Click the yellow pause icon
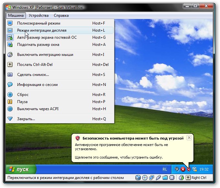Image resolution: width=220 pixels, height=188 pixels. pyautogui.click(x=10, y=102)
